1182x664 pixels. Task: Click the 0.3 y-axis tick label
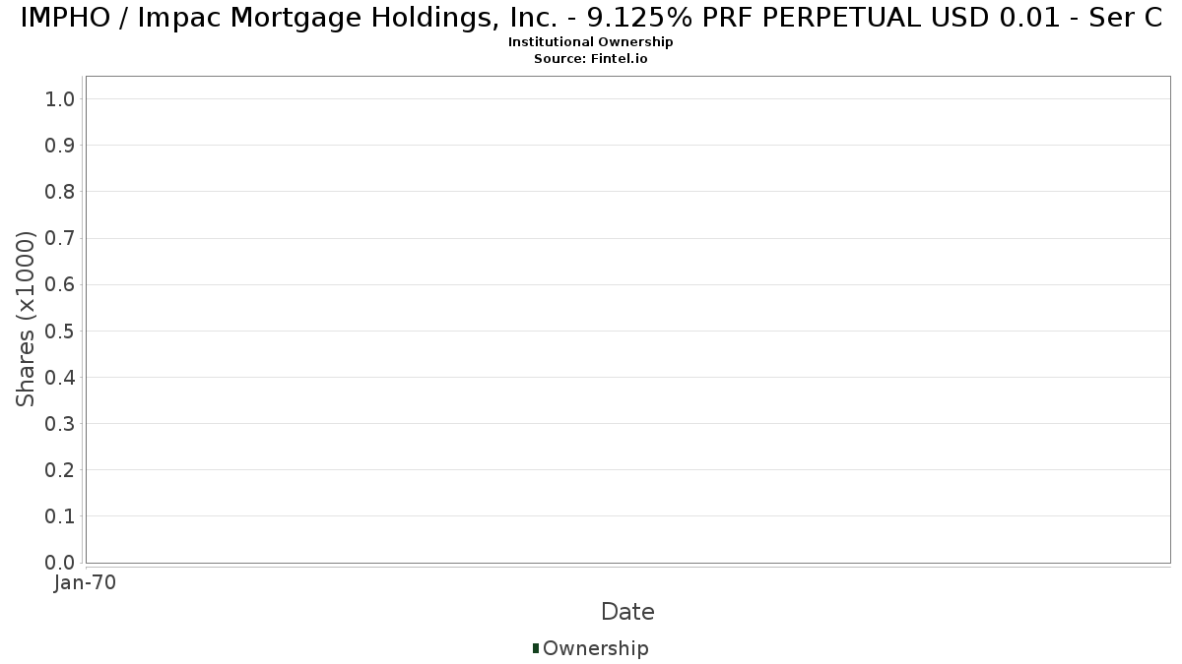59,423
